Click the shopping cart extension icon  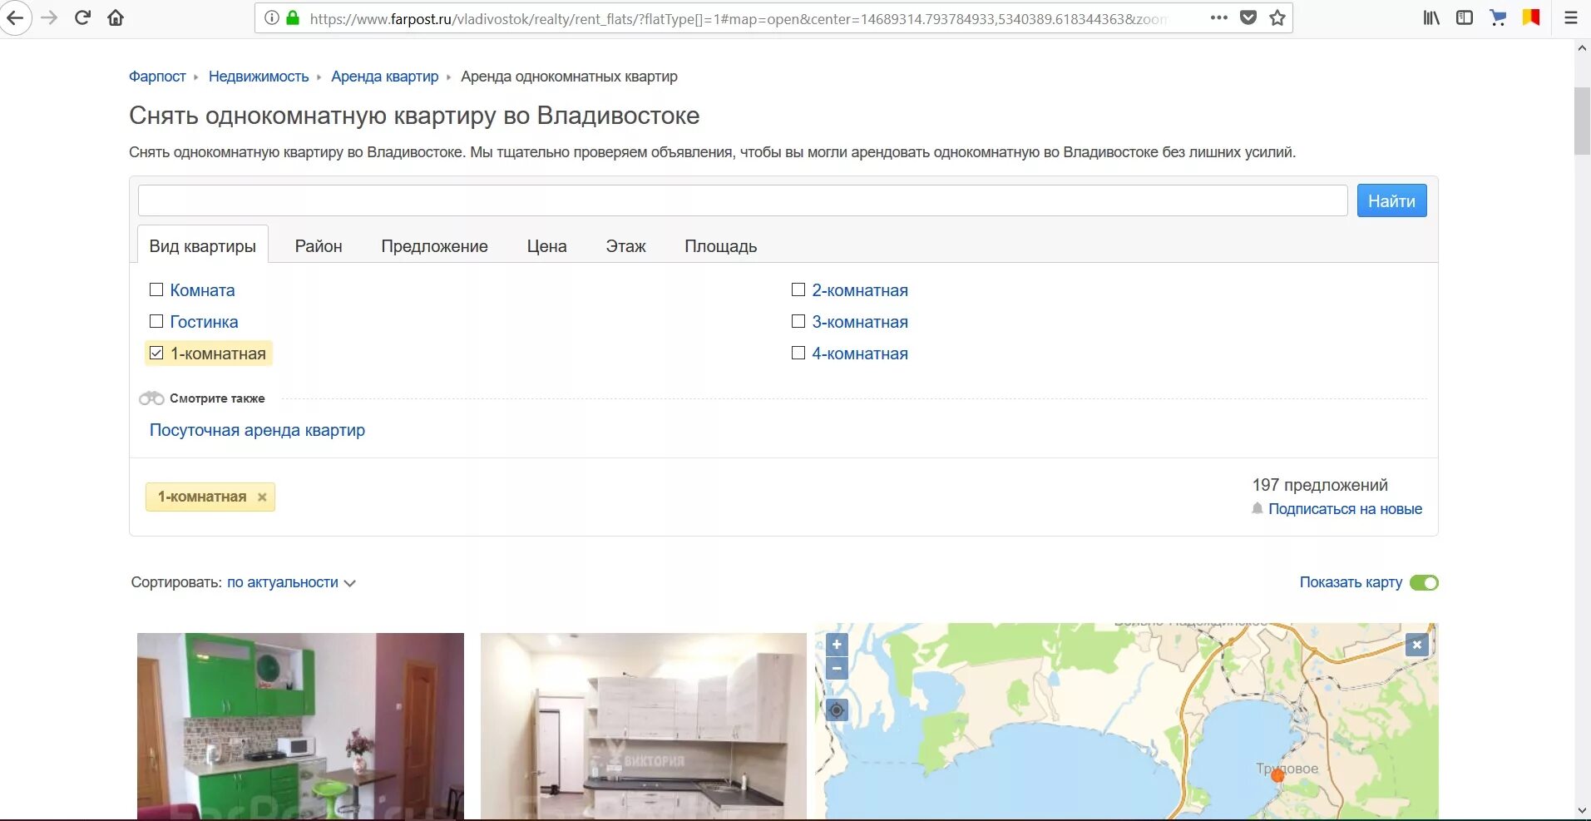(x=1498, y=17)
